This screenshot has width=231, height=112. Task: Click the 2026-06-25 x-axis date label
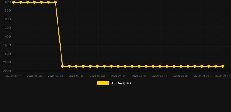pos(34,76)
